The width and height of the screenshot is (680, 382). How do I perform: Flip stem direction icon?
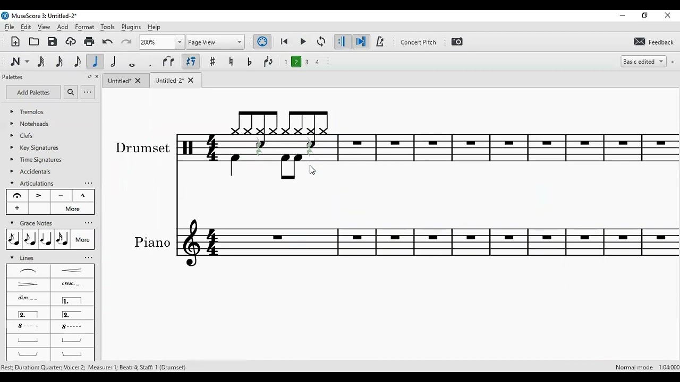[x=268, y=62]
